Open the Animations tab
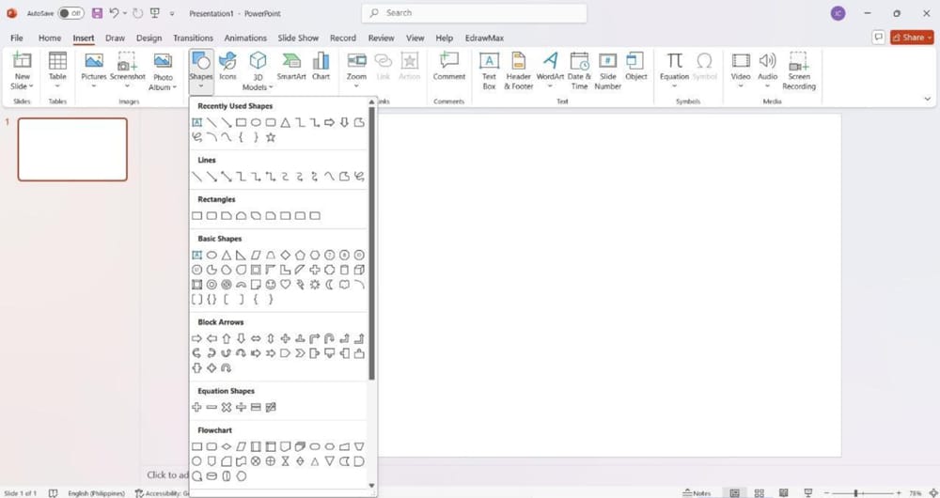 pos(245,38)
